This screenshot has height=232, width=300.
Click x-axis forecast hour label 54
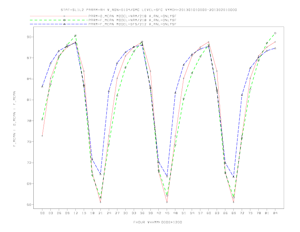click(192, 213)
